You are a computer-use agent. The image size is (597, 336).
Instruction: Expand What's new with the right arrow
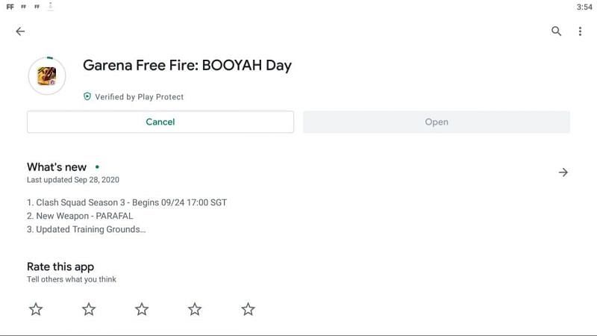pos(563,172)
